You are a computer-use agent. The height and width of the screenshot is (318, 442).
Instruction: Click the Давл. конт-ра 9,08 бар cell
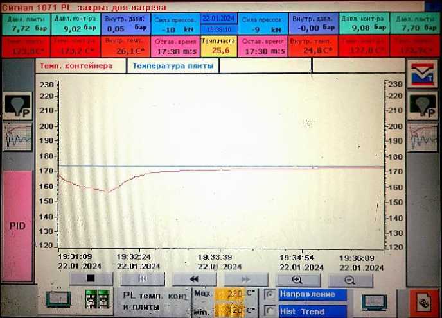pyautogui.click(x=364, y=24)
